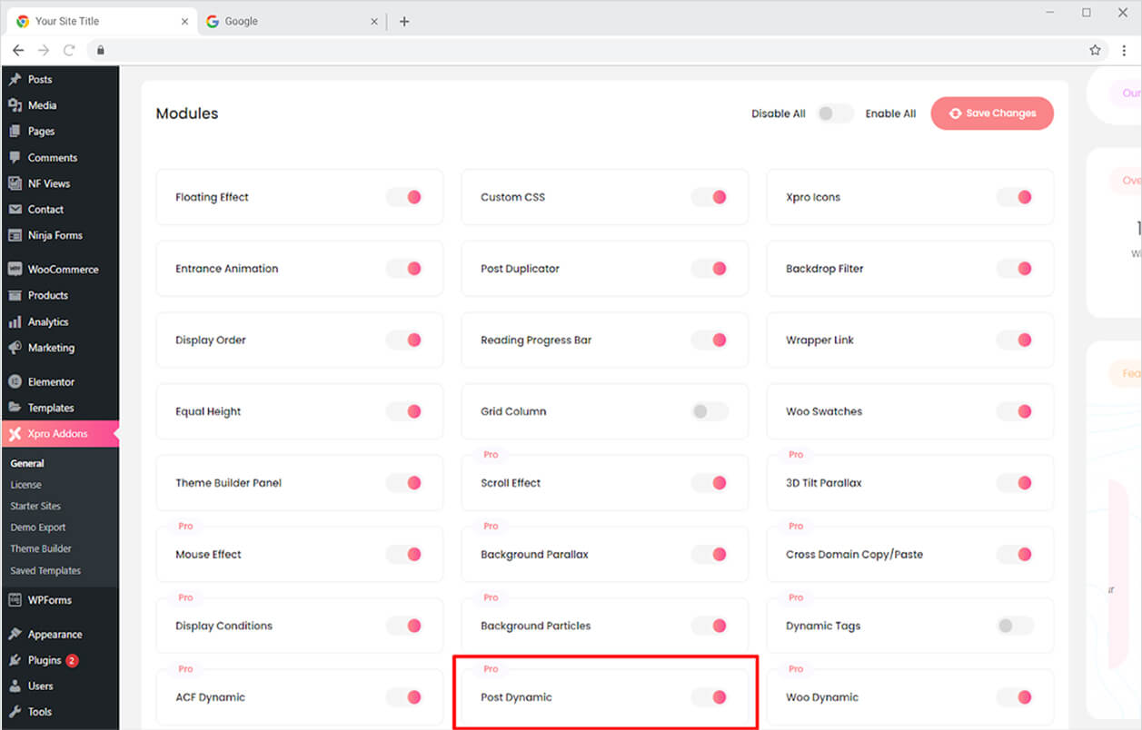Turn off the Equal Height toggle
Image resolution: width=1142 pixels, height=730 pixels.
point(404,411)
